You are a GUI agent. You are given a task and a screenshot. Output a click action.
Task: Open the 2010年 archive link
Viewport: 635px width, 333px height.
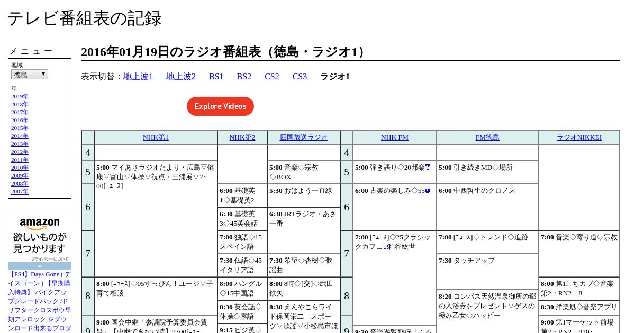pyautogui.click(x=20, y=168)
